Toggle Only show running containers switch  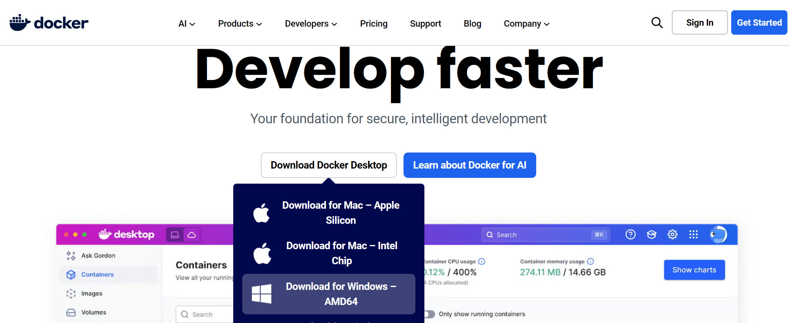pos(429,314)
